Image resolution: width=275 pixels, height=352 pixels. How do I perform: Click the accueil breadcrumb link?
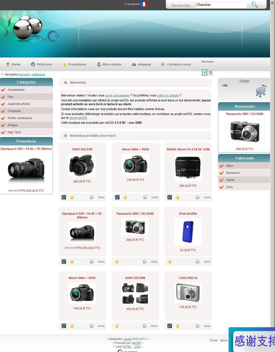(x=24, y=74)
